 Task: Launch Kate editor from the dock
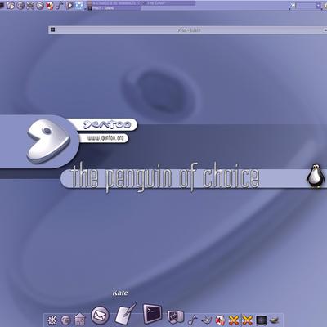(x=125, y=313)
